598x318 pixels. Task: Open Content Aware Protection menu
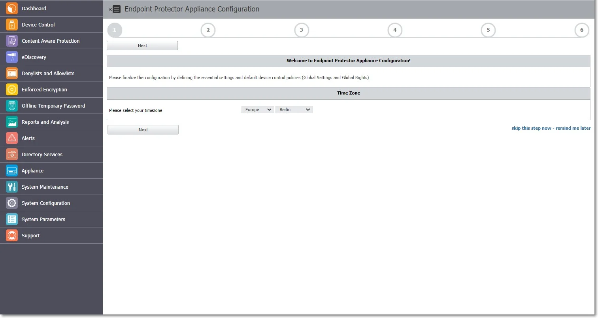point(51,41)
